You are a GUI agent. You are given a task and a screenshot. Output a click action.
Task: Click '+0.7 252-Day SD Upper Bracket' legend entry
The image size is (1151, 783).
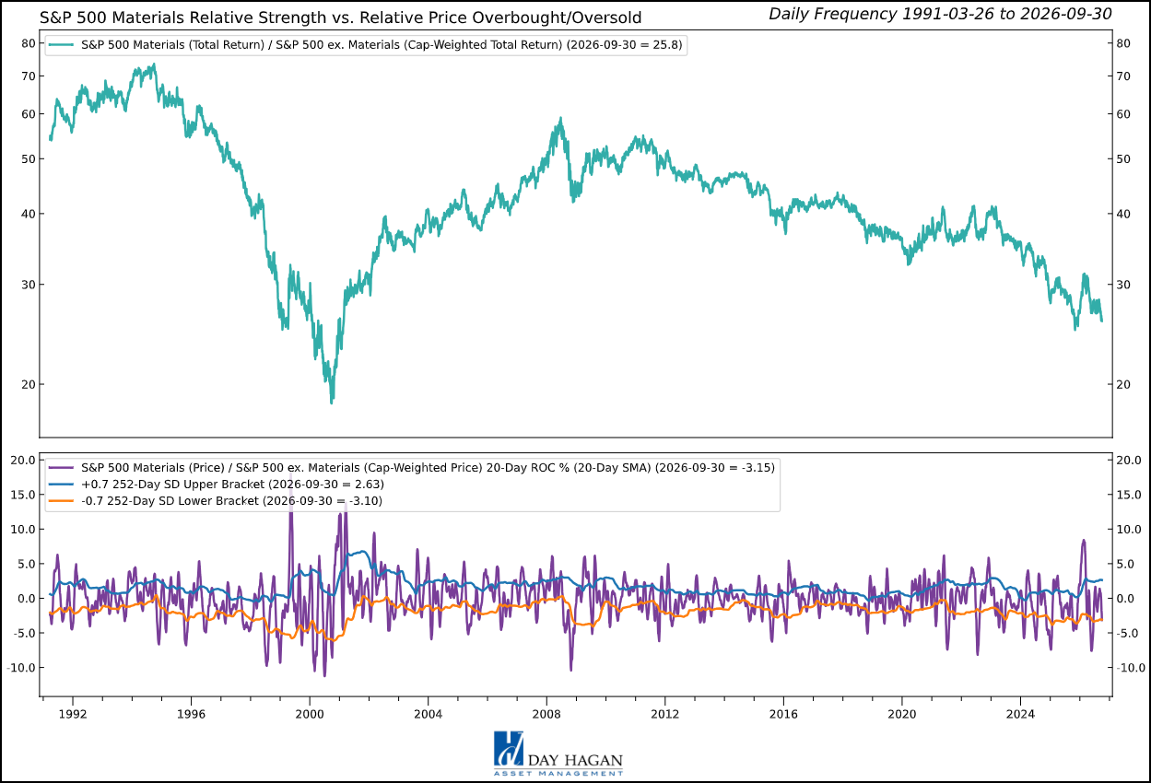(232, 484)
